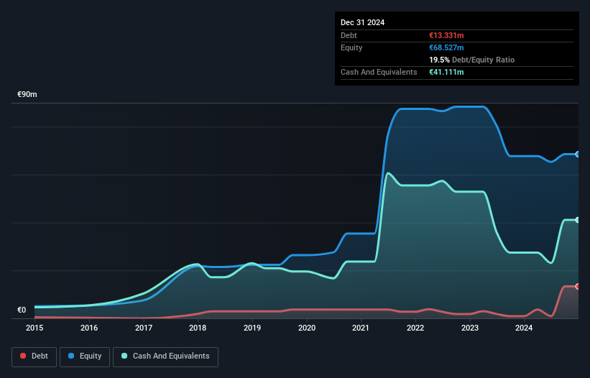Click the Debt row label in tooltip
This screenshot has width=590, height=378.
(x=349, y=35)
